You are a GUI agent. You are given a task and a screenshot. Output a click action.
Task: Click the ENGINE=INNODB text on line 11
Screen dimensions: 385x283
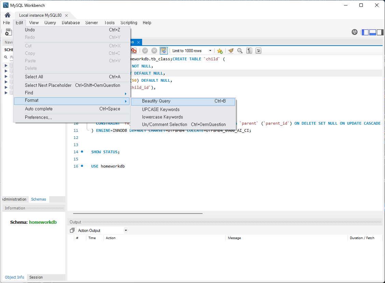click(x=111, y=131)
